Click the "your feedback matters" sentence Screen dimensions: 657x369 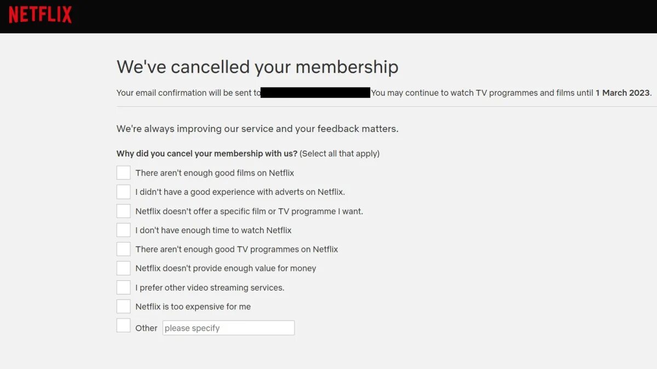click(x=257, y=129)
